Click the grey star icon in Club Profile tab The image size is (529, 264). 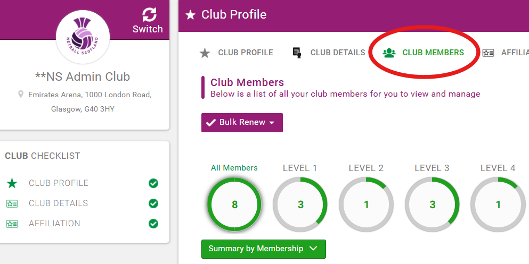[x=205, y=53]
